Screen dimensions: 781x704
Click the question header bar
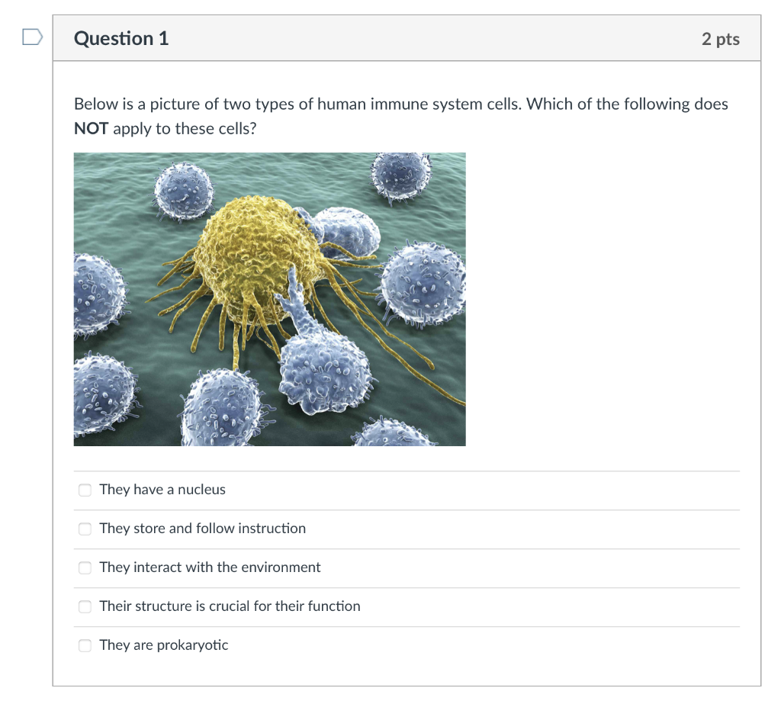407,38
